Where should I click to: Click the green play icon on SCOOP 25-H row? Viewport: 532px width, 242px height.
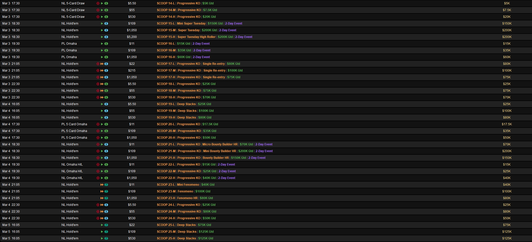[102, 238]
